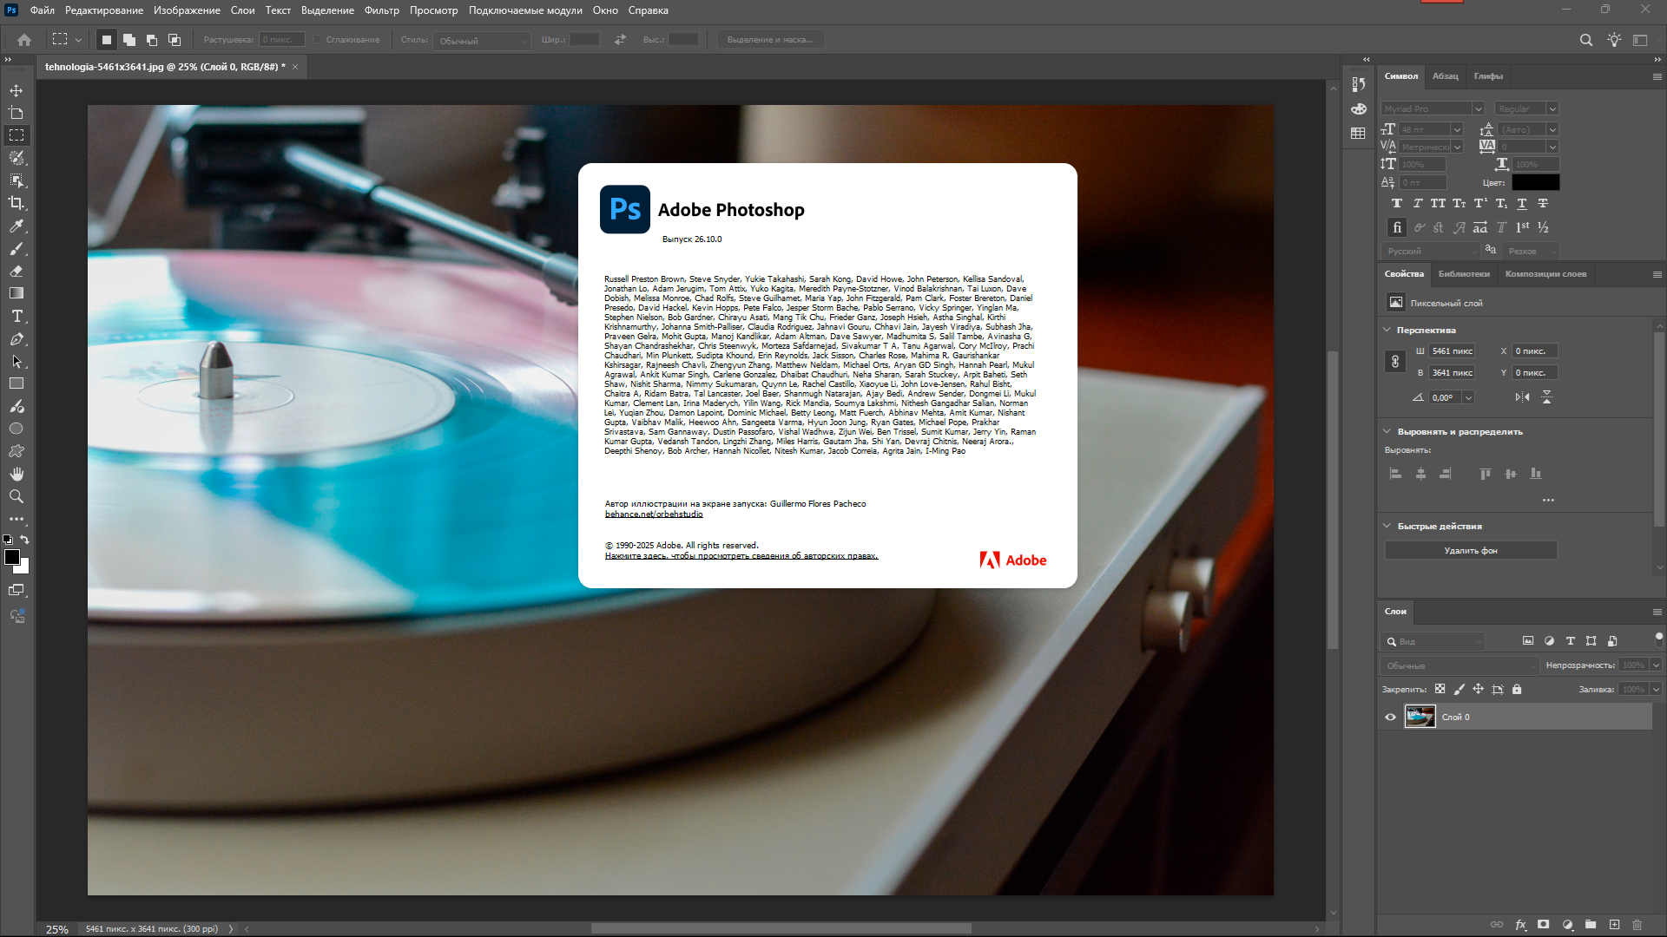Add layer mask icon at Layers bottom
The width and height of the screenshot is (1667, 937).
1543,925
